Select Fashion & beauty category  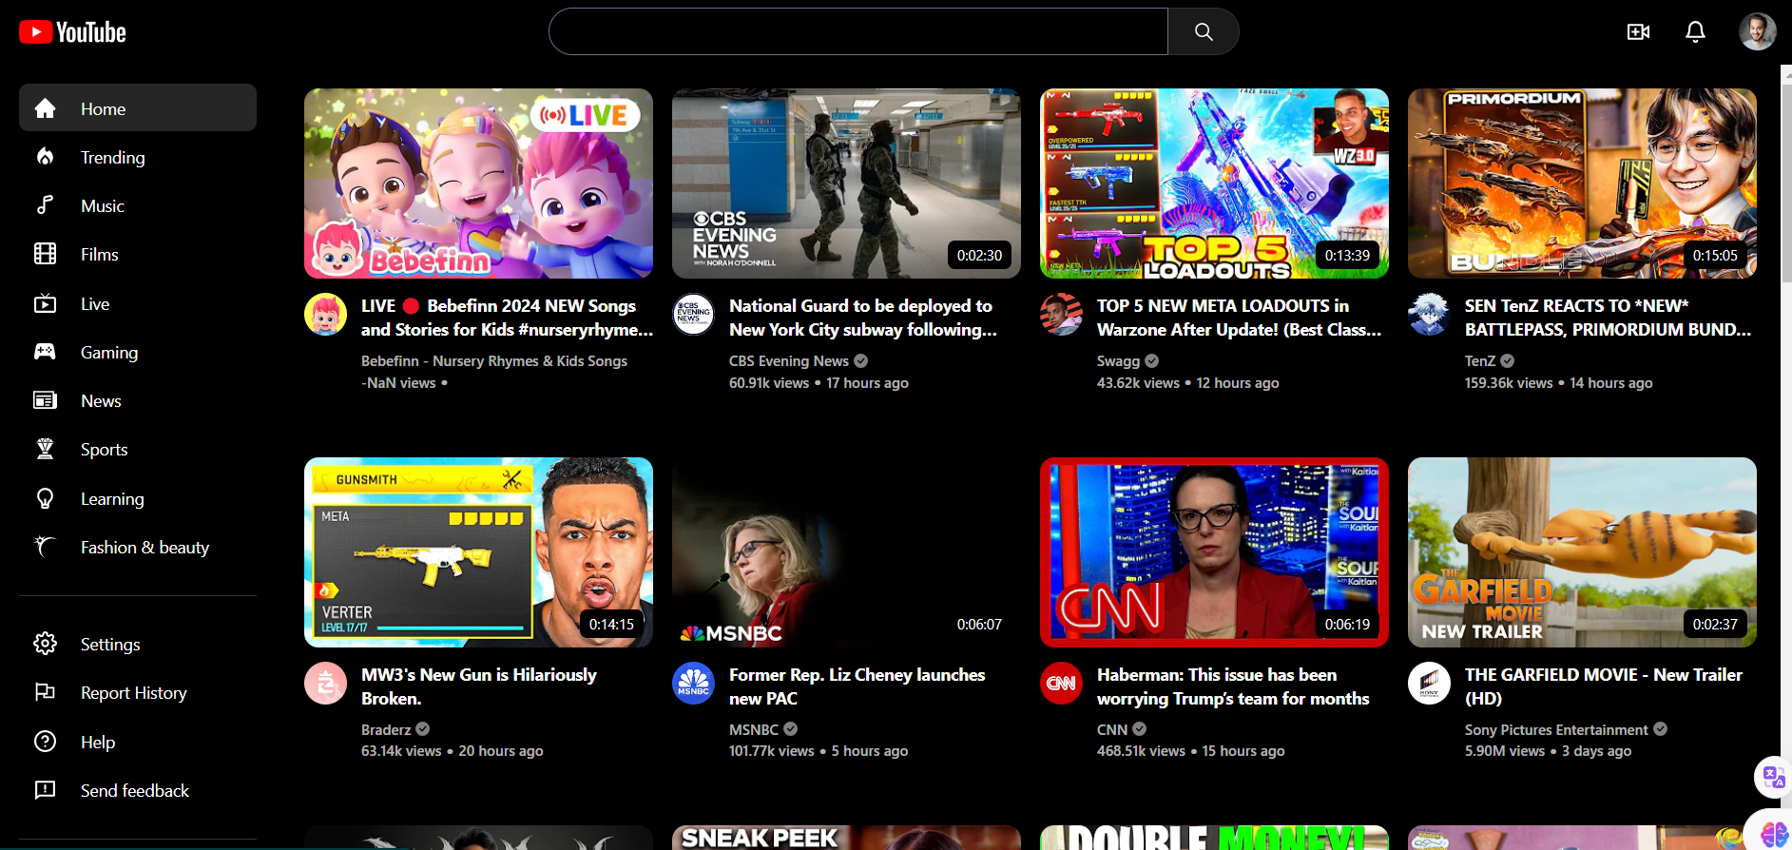(x=145, y=548)
